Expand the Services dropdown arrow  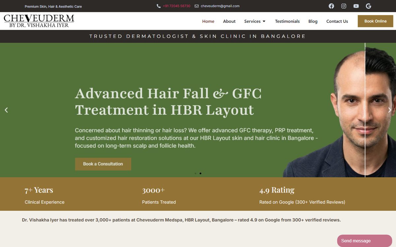(x=264, y=21)
